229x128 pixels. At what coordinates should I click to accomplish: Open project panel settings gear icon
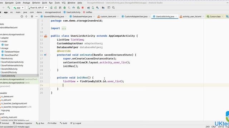[32, 17]
